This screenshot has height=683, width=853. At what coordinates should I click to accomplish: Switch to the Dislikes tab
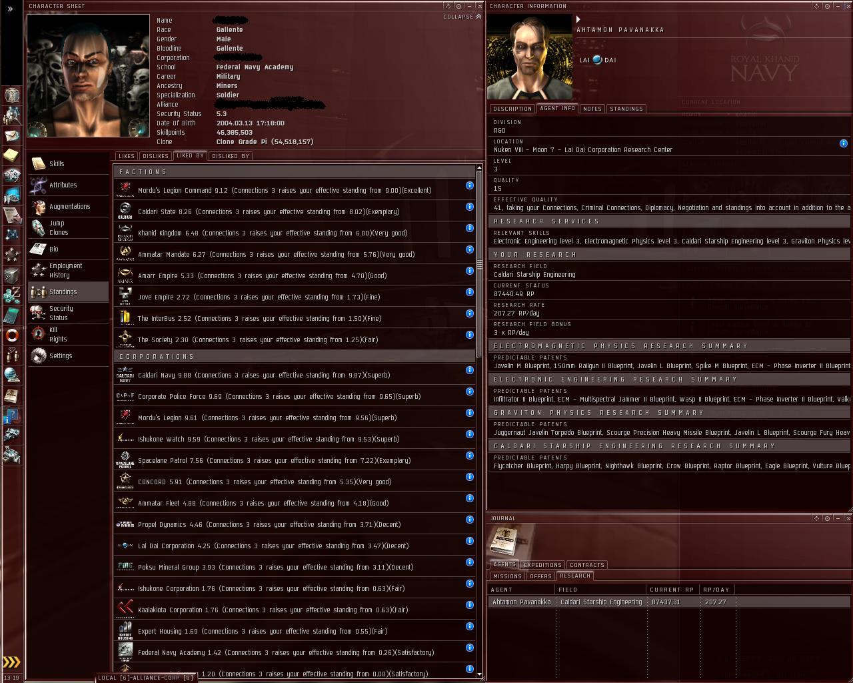[155, 156]
